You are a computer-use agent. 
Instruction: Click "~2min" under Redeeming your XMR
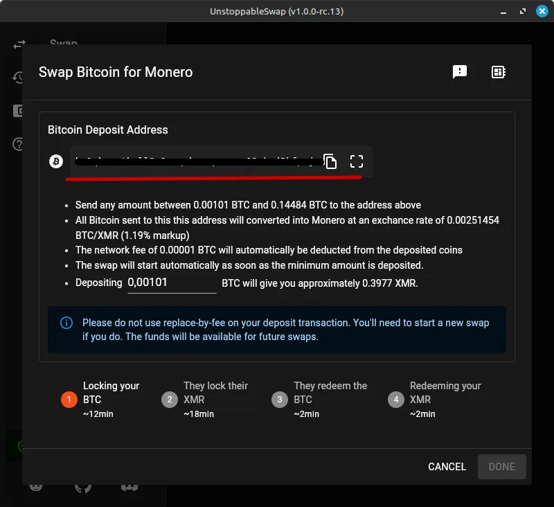[422, 414]
